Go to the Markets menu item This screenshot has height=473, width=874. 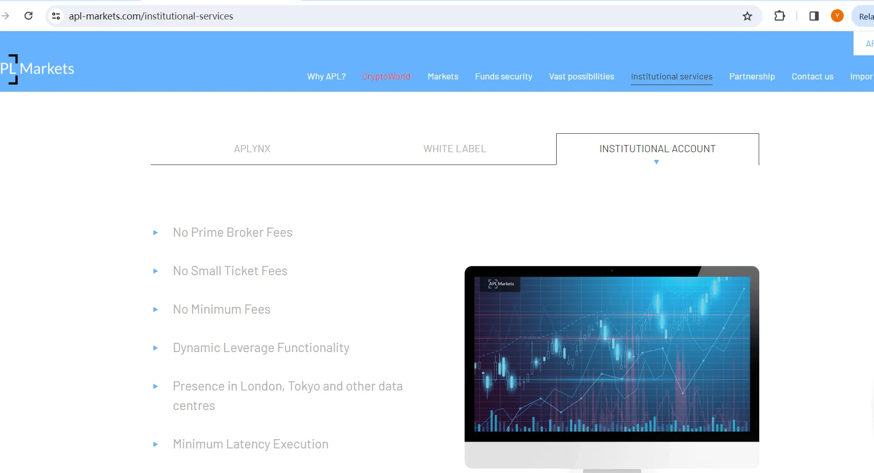tap(443, 76)
